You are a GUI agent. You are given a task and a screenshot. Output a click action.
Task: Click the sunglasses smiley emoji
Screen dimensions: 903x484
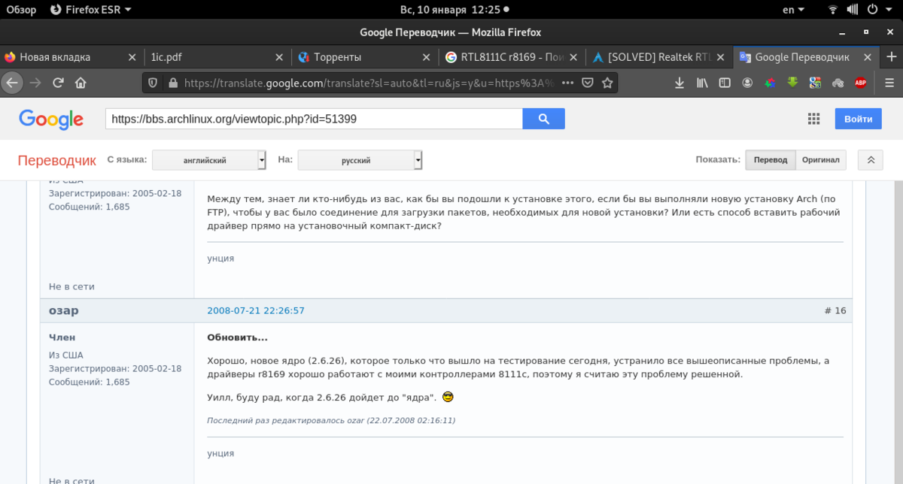[448, 396]
